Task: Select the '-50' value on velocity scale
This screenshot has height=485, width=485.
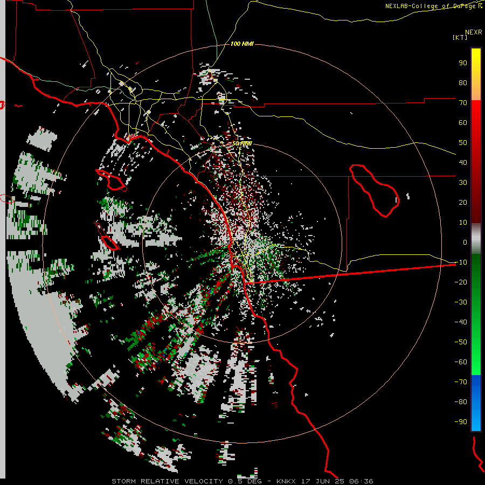Action: point(461,342)
